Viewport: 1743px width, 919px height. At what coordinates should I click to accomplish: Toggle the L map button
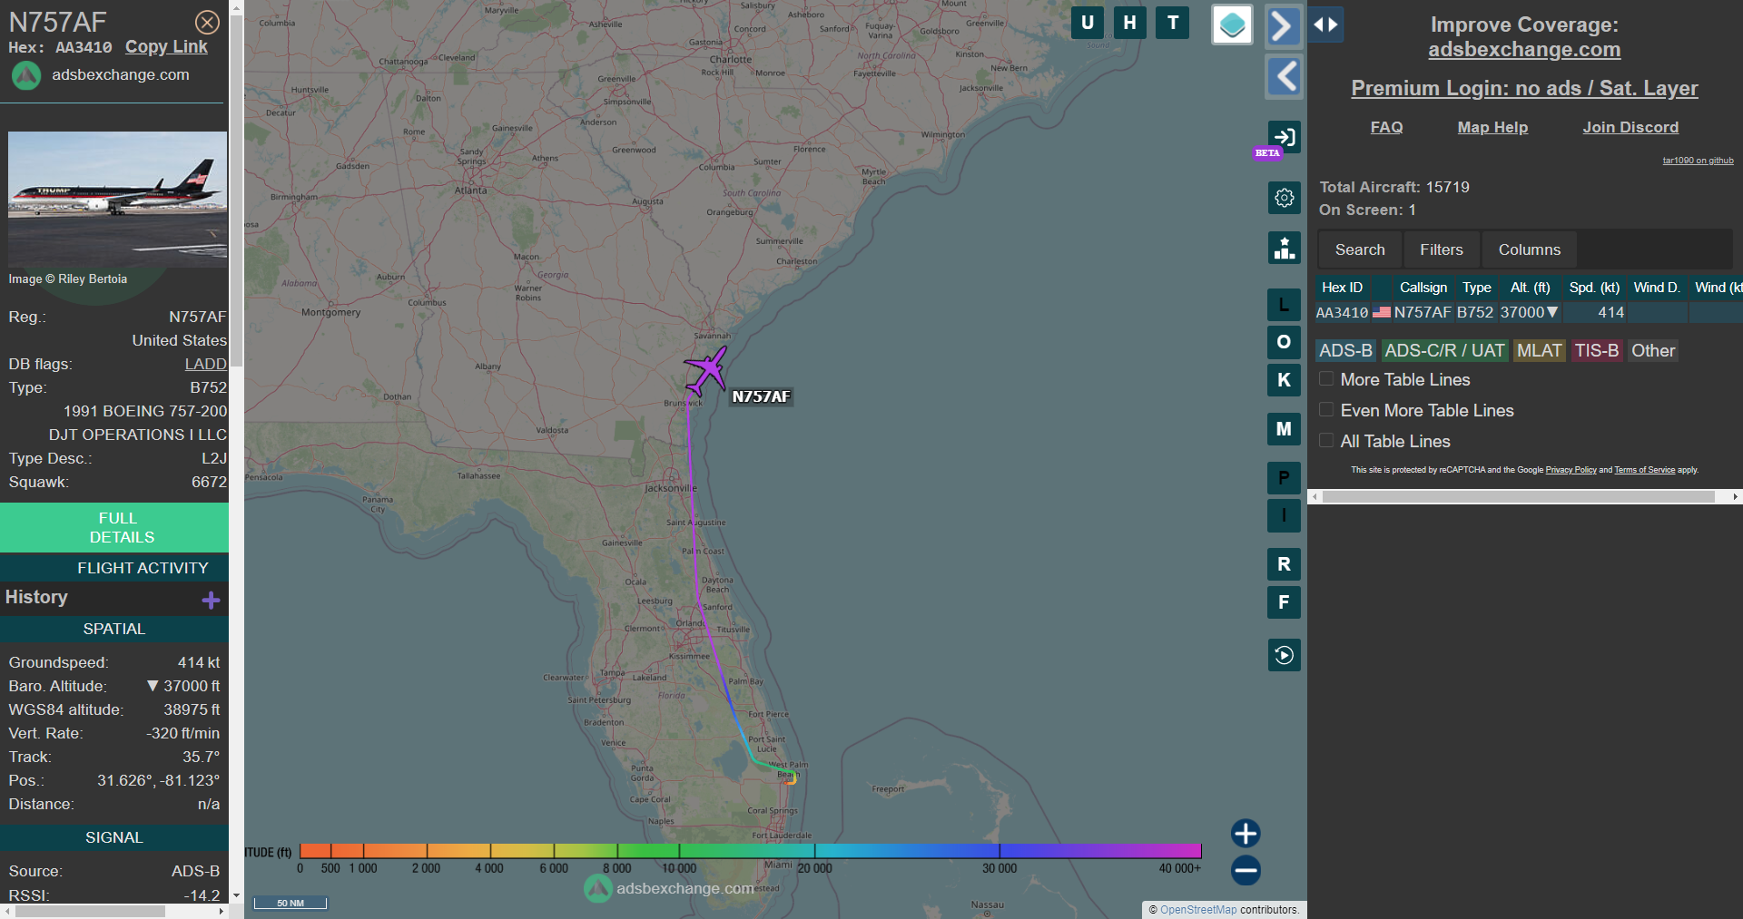tap(1284, 305)
